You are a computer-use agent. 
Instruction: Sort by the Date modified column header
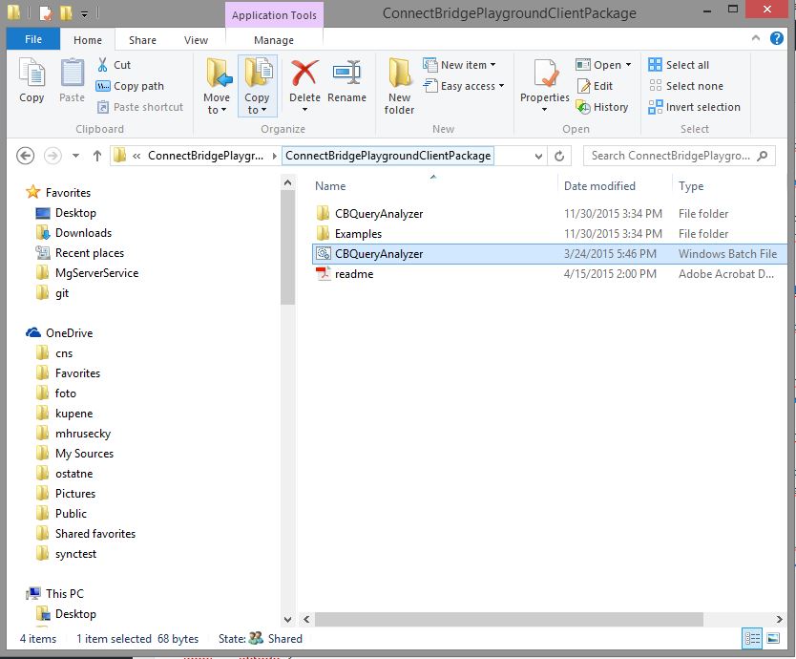click(599, 186)
